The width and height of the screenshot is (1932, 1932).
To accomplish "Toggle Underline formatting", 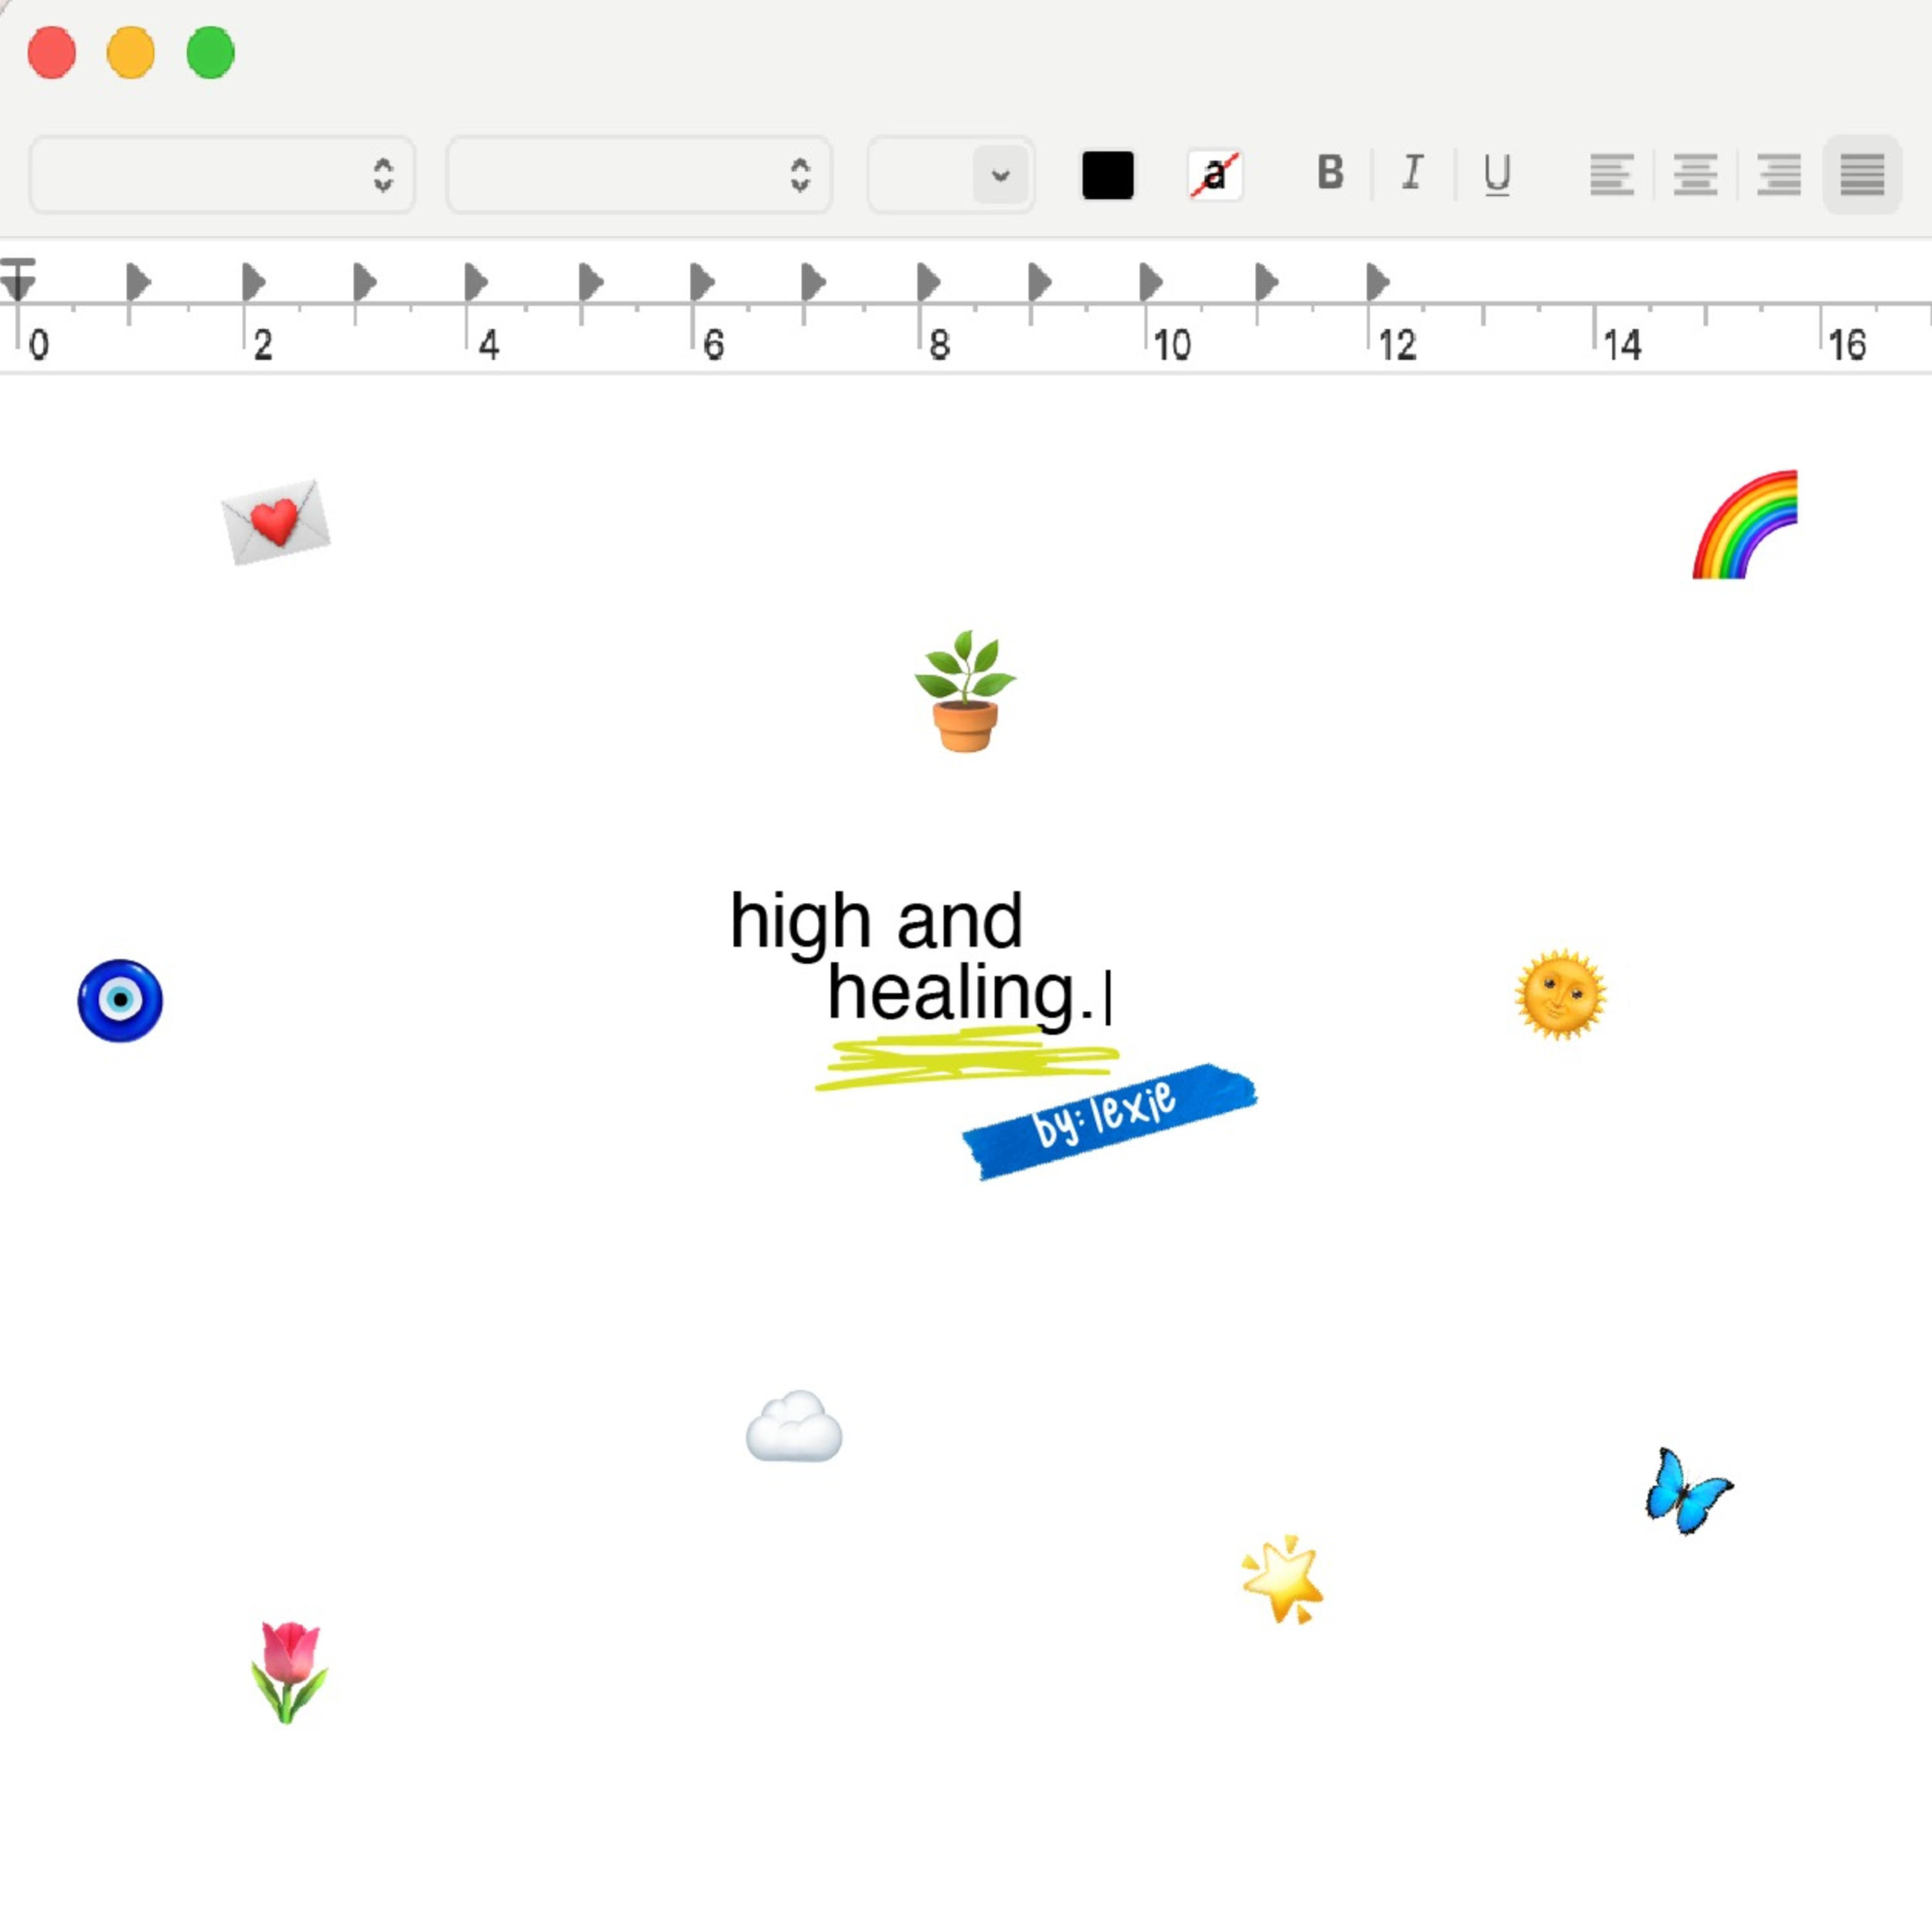I will (1496, 174).
